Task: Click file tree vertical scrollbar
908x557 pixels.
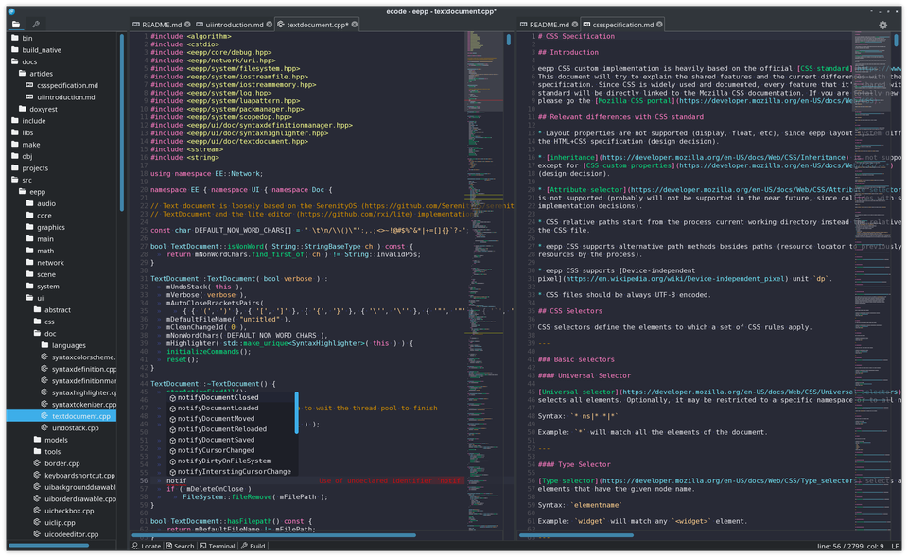Action: [122, 123]
